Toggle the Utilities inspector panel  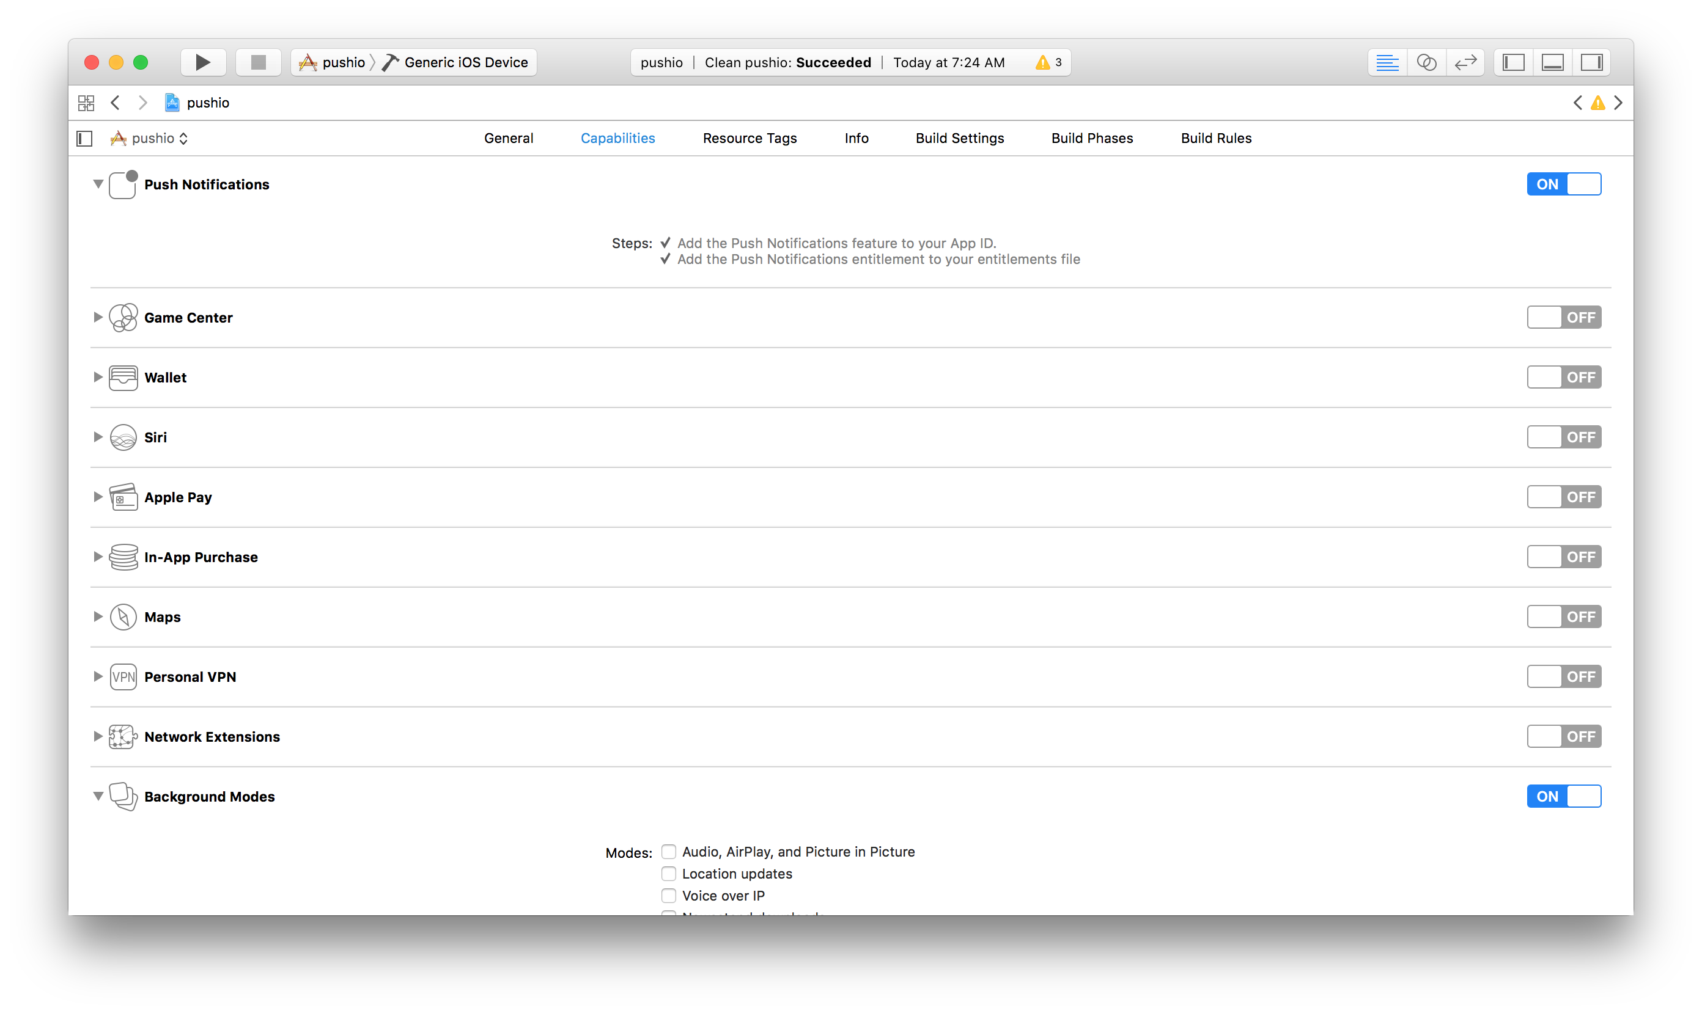pyautogui.click(x=1592, y=62)
